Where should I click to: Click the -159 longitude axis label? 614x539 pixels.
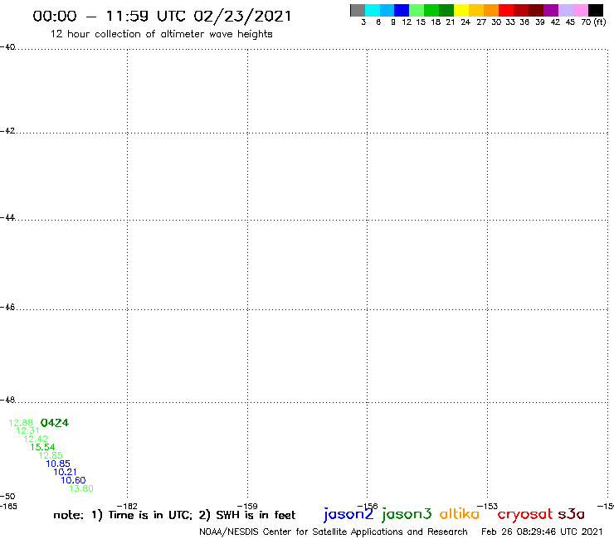pyautogui.click(x=247, y=506)
